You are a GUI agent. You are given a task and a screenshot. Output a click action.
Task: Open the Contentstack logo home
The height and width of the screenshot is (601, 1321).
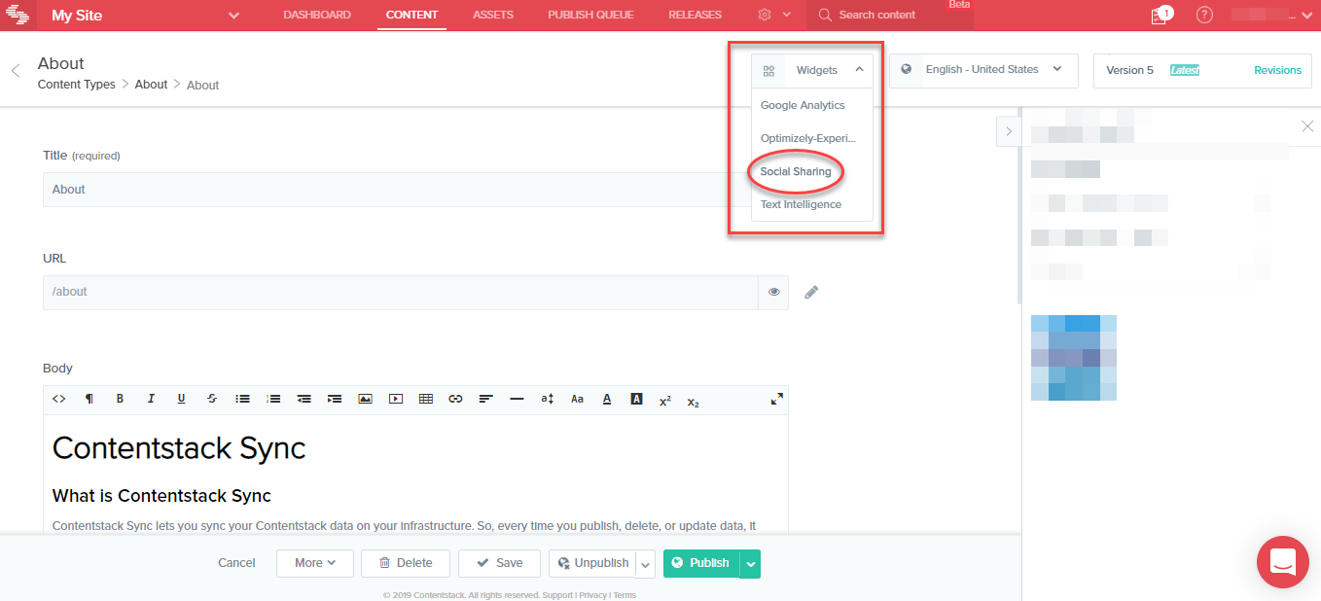[x=18, y=15]
